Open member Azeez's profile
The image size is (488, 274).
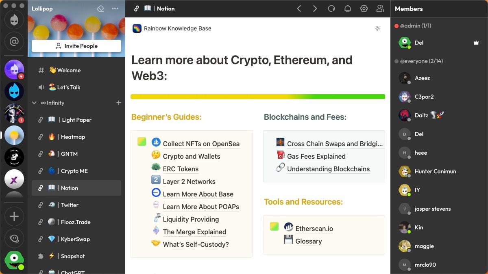[x=439, y=78]
